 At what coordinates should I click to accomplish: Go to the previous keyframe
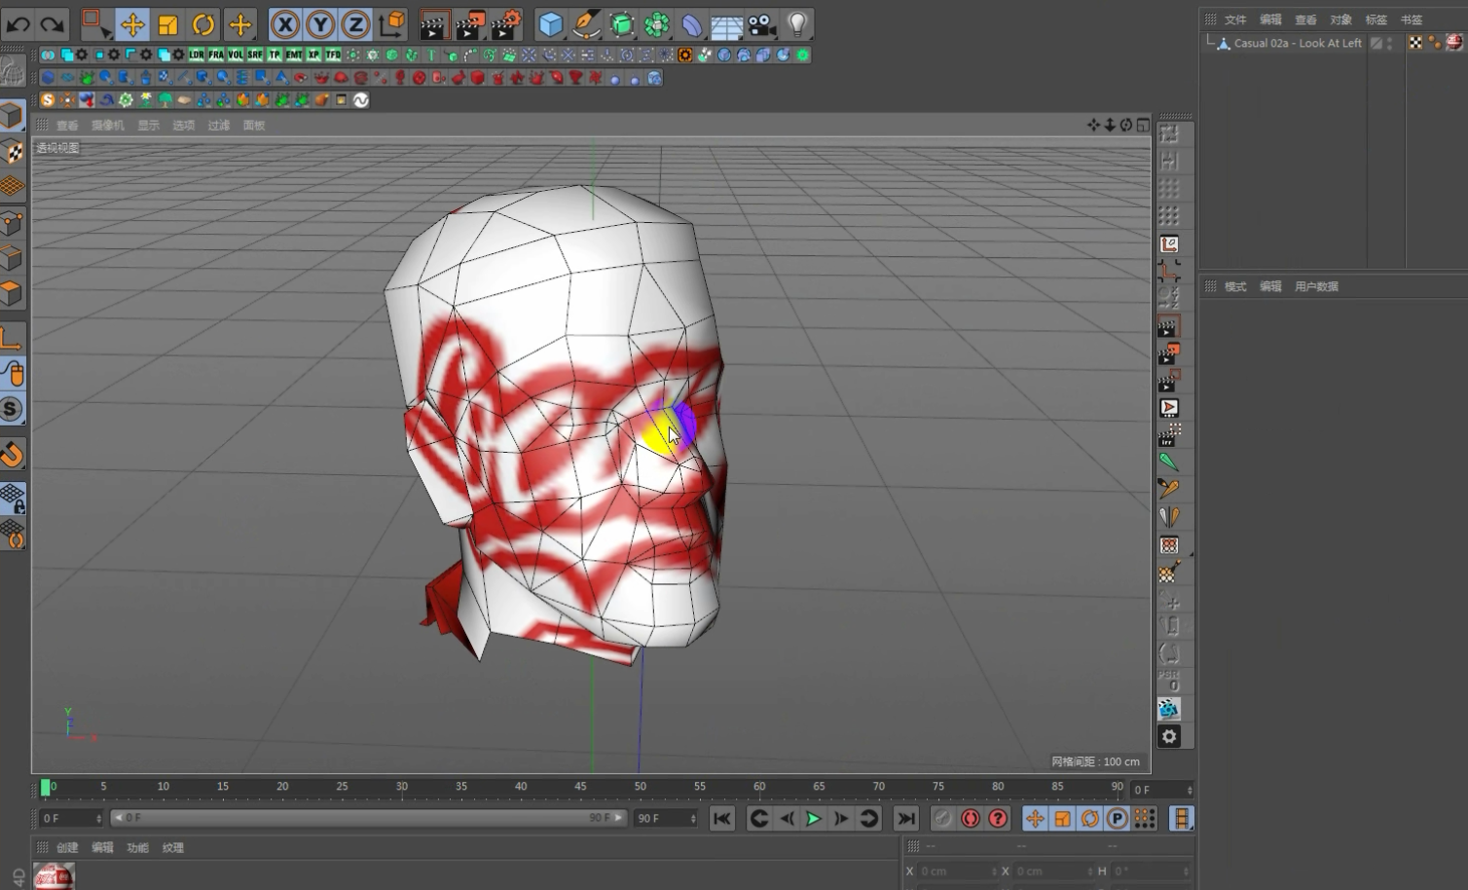759,819
